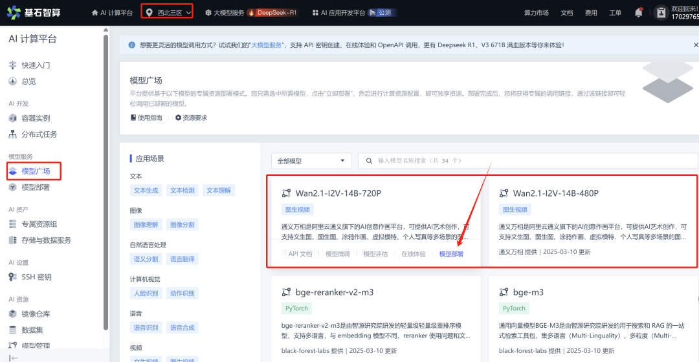Open 使用指南
Viewport: 699px width, 362px height.
coord(146,118)
